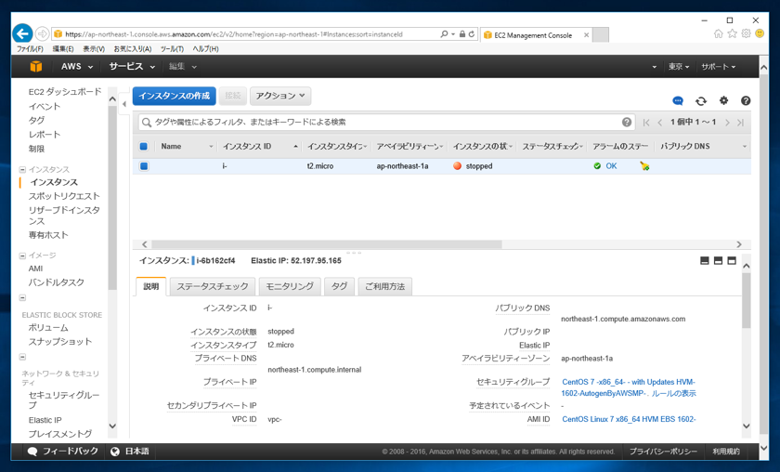Click the search filter help icon
The image size is (780, 472).
pyautogui.click(x=627, y=122)
